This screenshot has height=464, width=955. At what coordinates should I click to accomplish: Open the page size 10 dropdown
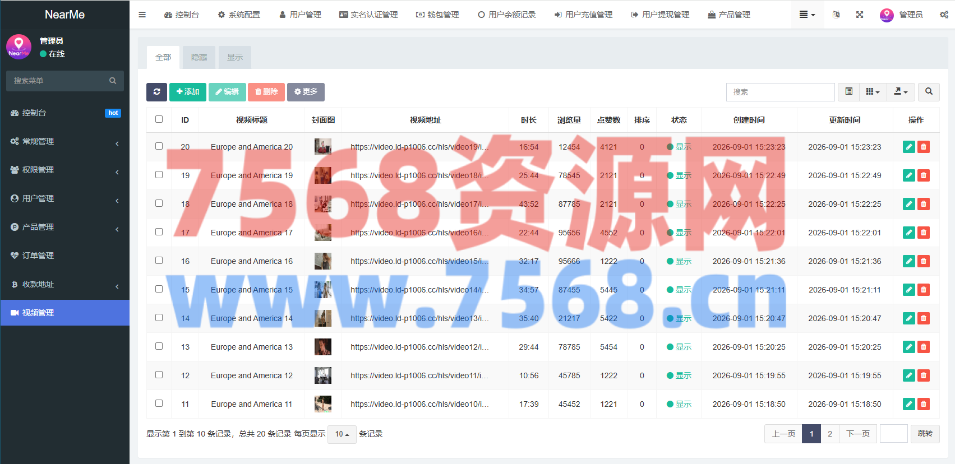[x=342, y=434]
